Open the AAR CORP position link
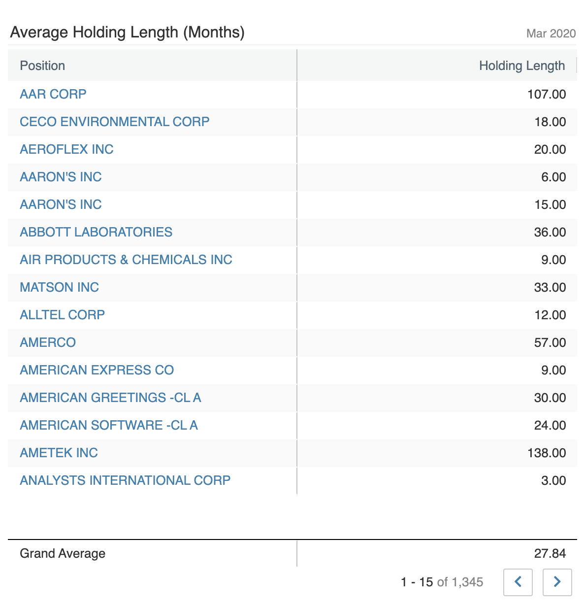Image resolution: width=584 pixels, height=607 pixels. [53, 94]
